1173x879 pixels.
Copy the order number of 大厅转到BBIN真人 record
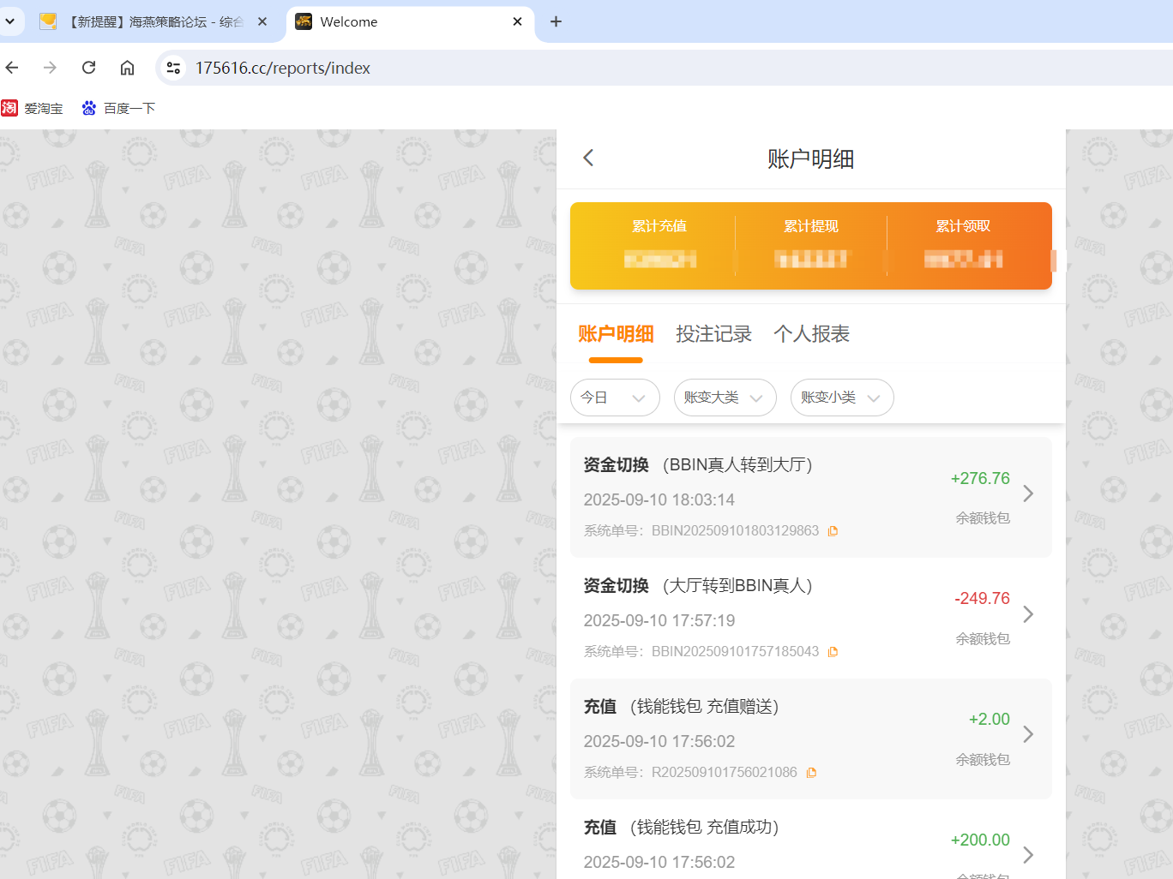click(831, 651)
